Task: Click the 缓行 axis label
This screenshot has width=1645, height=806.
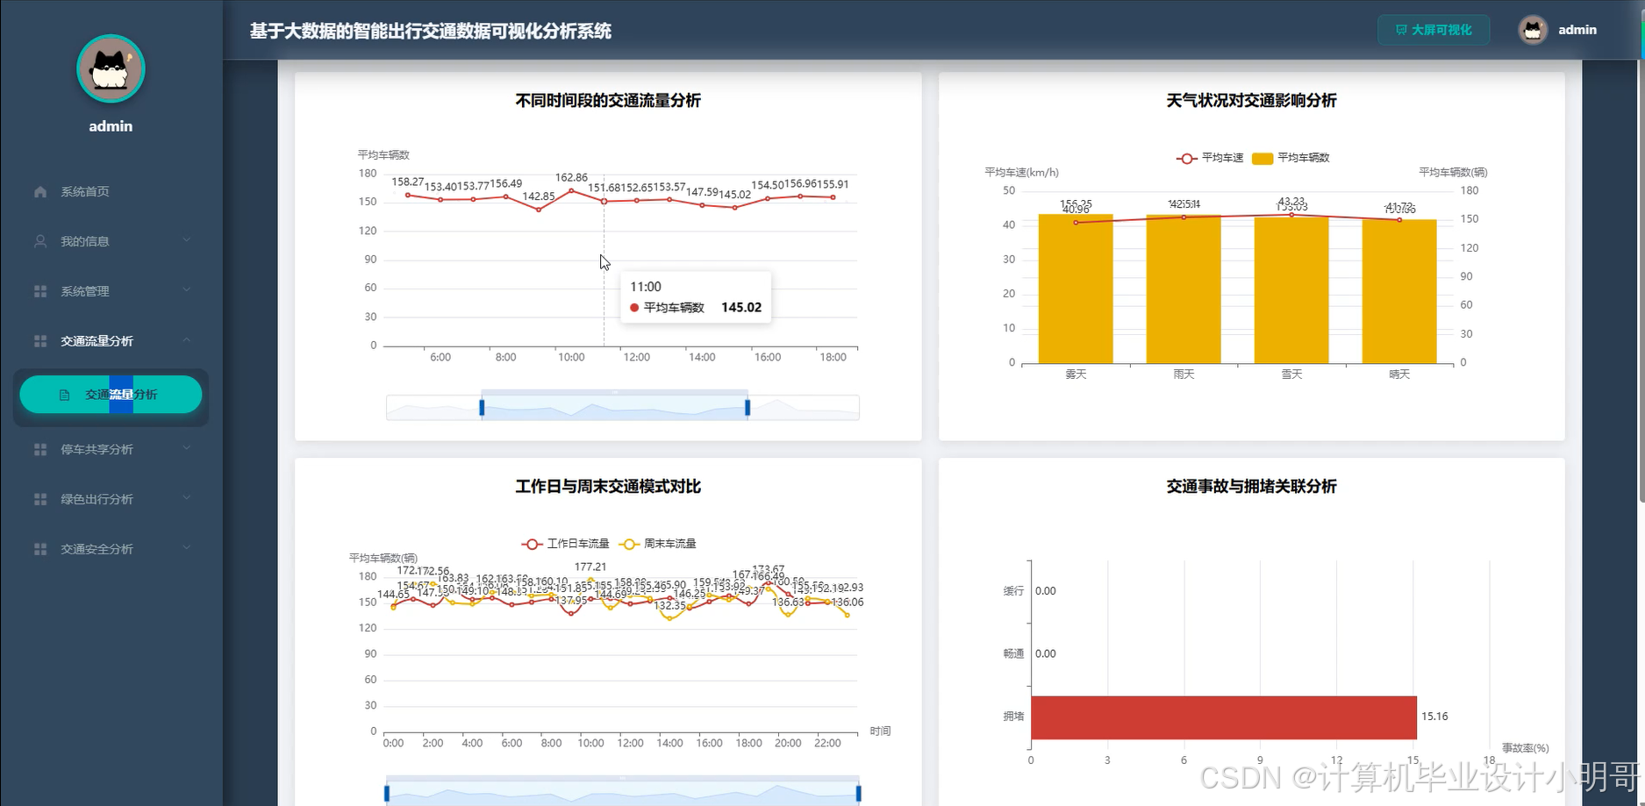Action: [1013, 591]
